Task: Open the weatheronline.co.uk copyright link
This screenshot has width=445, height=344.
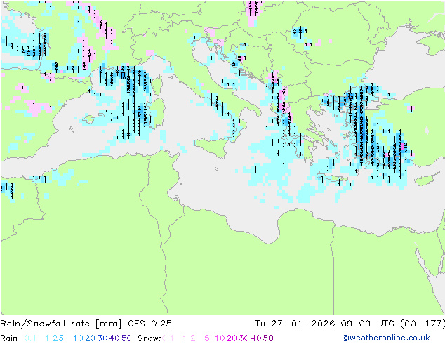Action: (386, 338)
